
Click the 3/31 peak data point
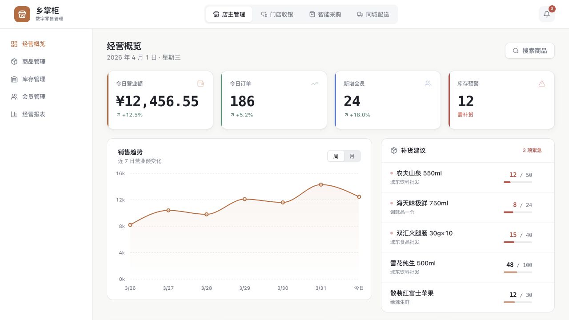point(321,184)
